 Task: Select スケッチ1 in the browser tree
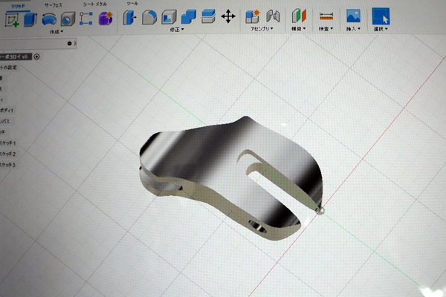click(7, 143)
